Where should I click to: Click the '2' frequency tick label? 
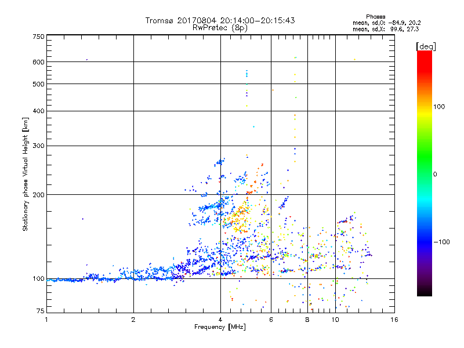133,320
